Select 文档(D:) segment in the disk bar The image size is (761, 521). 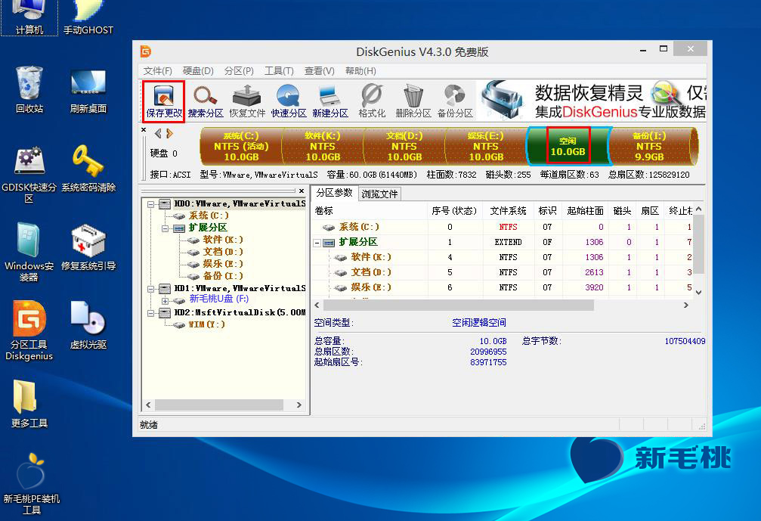404,146
